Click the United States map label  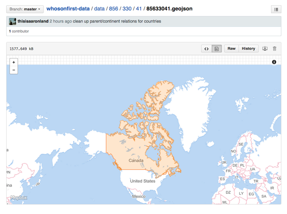pyautogui.click(x=143, y=181)
